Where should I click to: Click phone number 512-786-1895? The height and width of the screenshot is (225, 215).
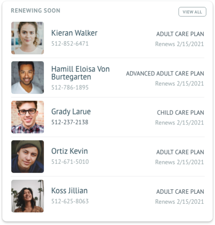click(70, 87)
